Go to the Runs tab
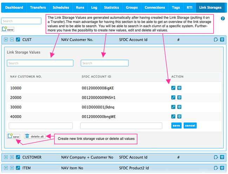 pyautogui.click(x=80, y=8)
